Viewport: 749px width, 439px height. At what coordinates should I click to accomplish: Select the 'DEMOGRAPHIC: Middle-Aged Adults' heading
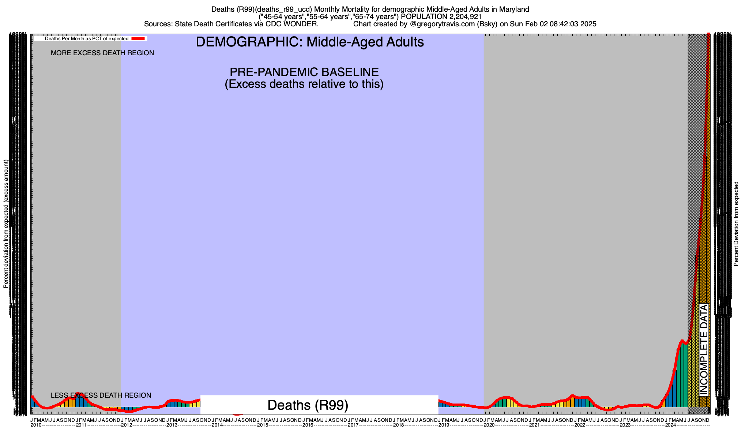[310, 42]
